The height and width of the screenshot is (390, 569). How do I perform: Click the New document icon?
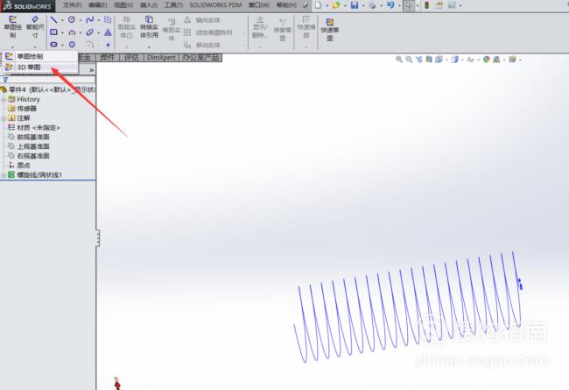point(319,5)
